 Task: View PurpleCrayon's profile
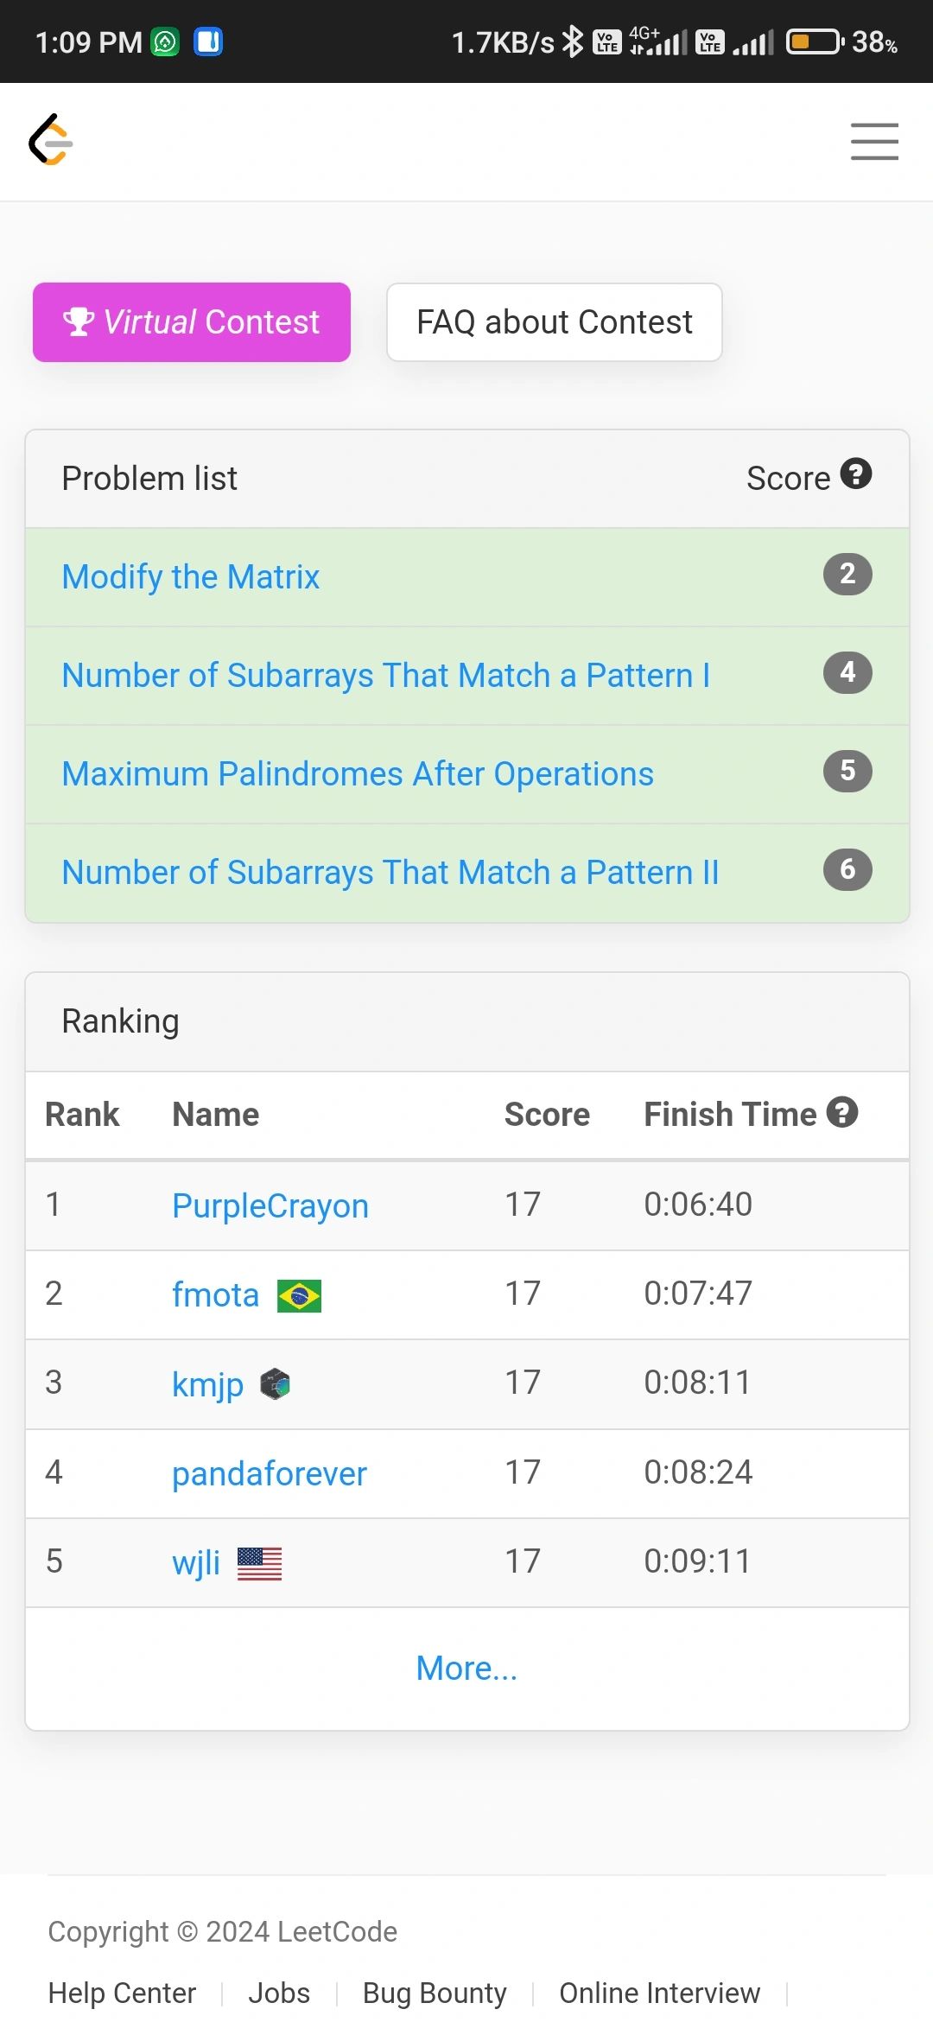[x=270, y=1205]
